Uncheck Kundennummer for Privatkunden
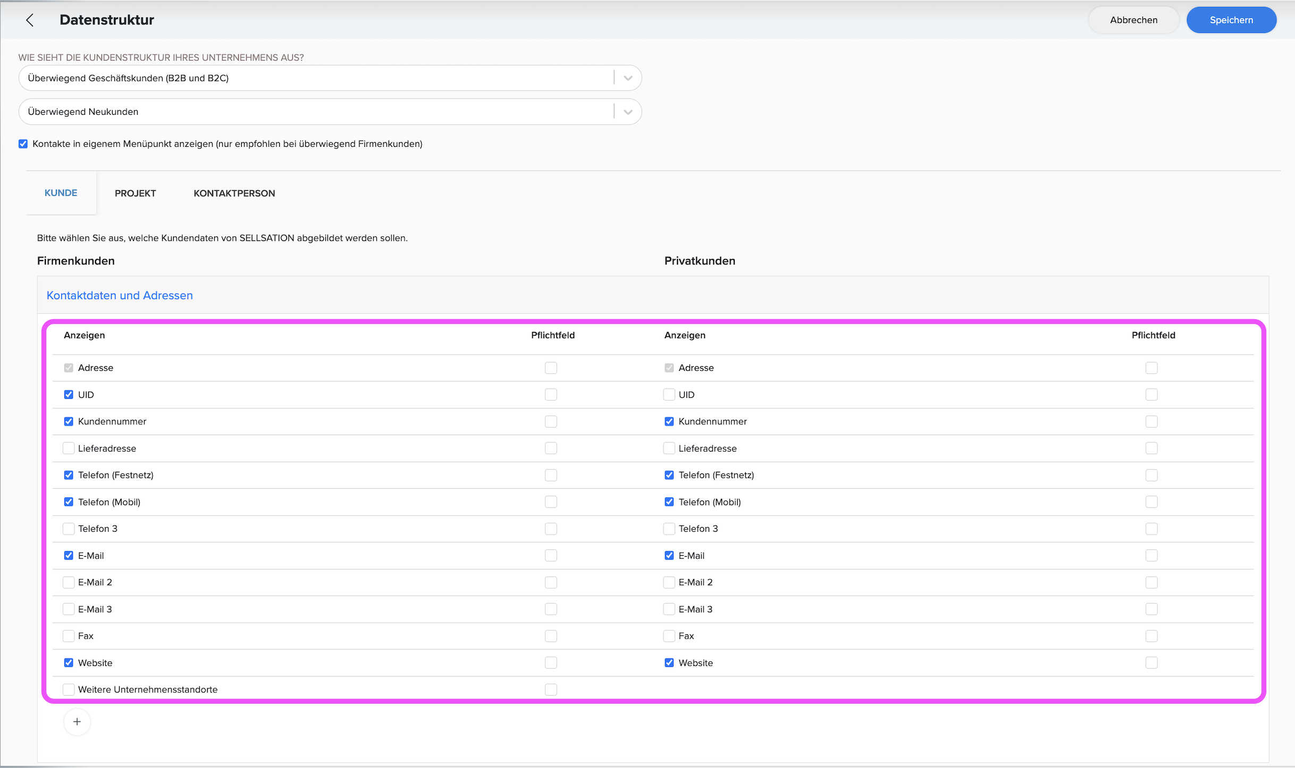The width and height of the screenshot is (1295, 768). (669, 422)
